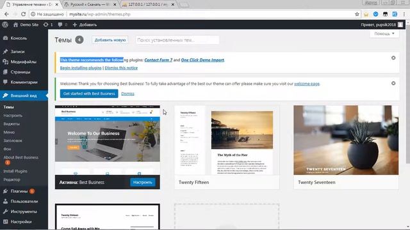Open Пользователи menu item
410x230 pixels.
point(24,201)
